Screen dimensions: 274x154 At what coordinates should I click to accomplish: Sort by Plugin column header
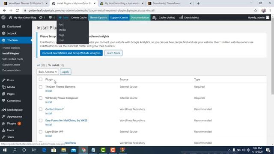[x=49, y=80]
